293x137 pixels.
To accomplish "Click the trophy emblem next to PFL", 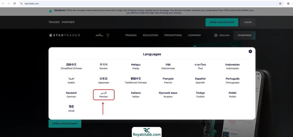I will coord(108,35).
